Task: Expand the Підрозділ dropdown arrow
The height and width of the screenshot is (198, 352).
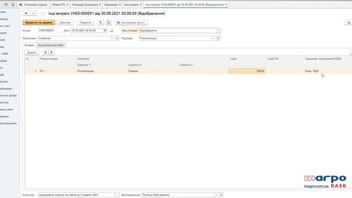Action: pos(214,38)
